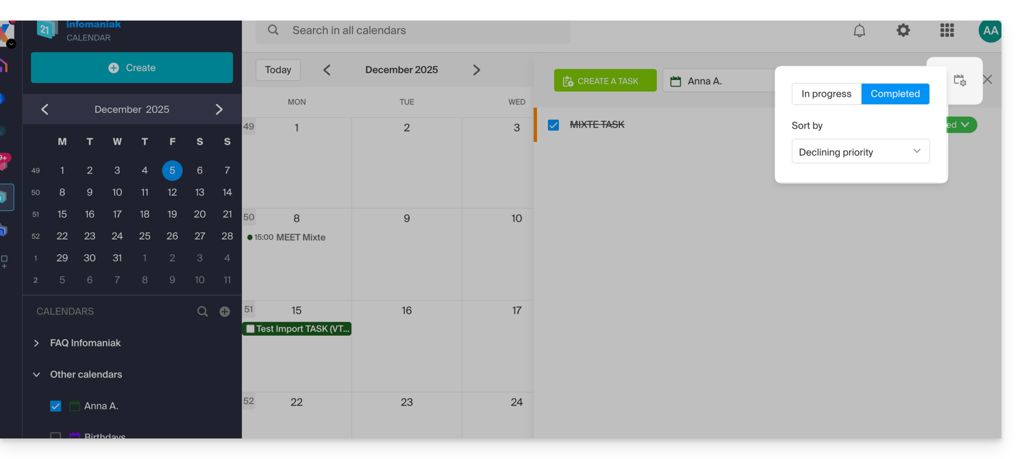The height and width of the screenshot is (459, 1022).
Task: Select the Completed tab
Action: (x=895, y=94)
